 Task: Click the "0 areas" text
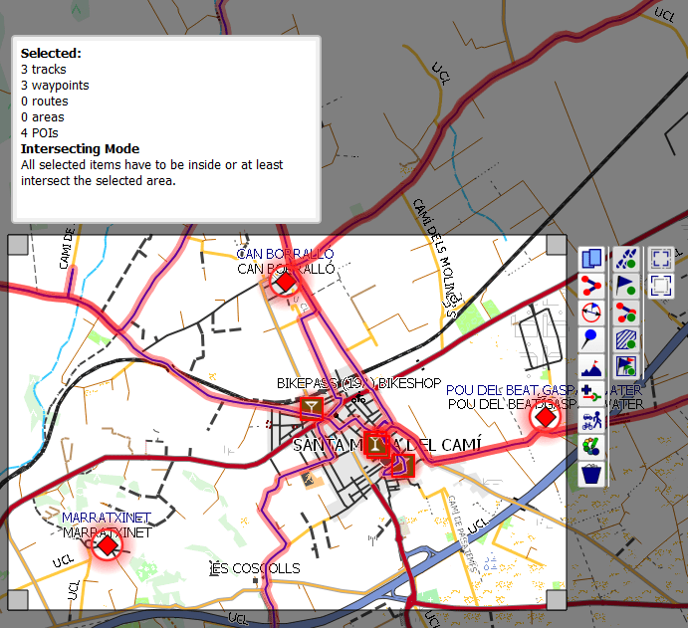click(x=43, y=117)
